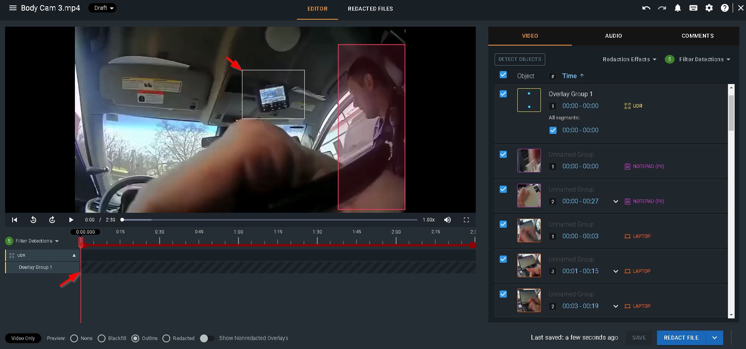Click the Detect Objects button

pos(519,59)
